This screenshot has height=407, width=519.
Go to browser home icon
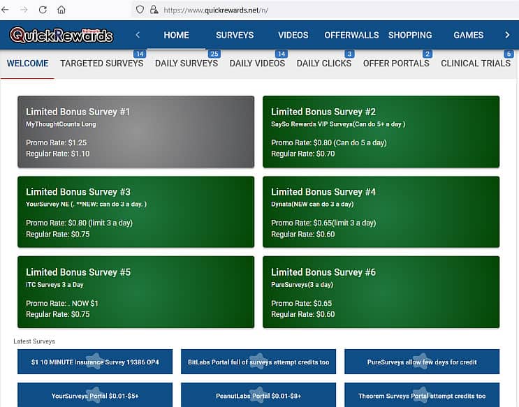coord(61,10)
